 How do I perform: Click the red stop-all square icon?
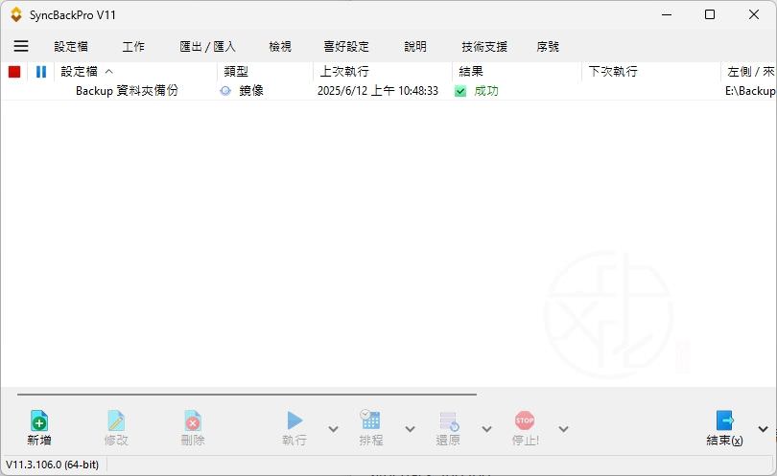coord(14,72)
